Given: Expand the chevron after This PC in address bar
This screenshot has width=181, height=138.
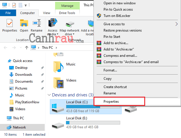Looking at the screenshot, I should pos(56,48).
